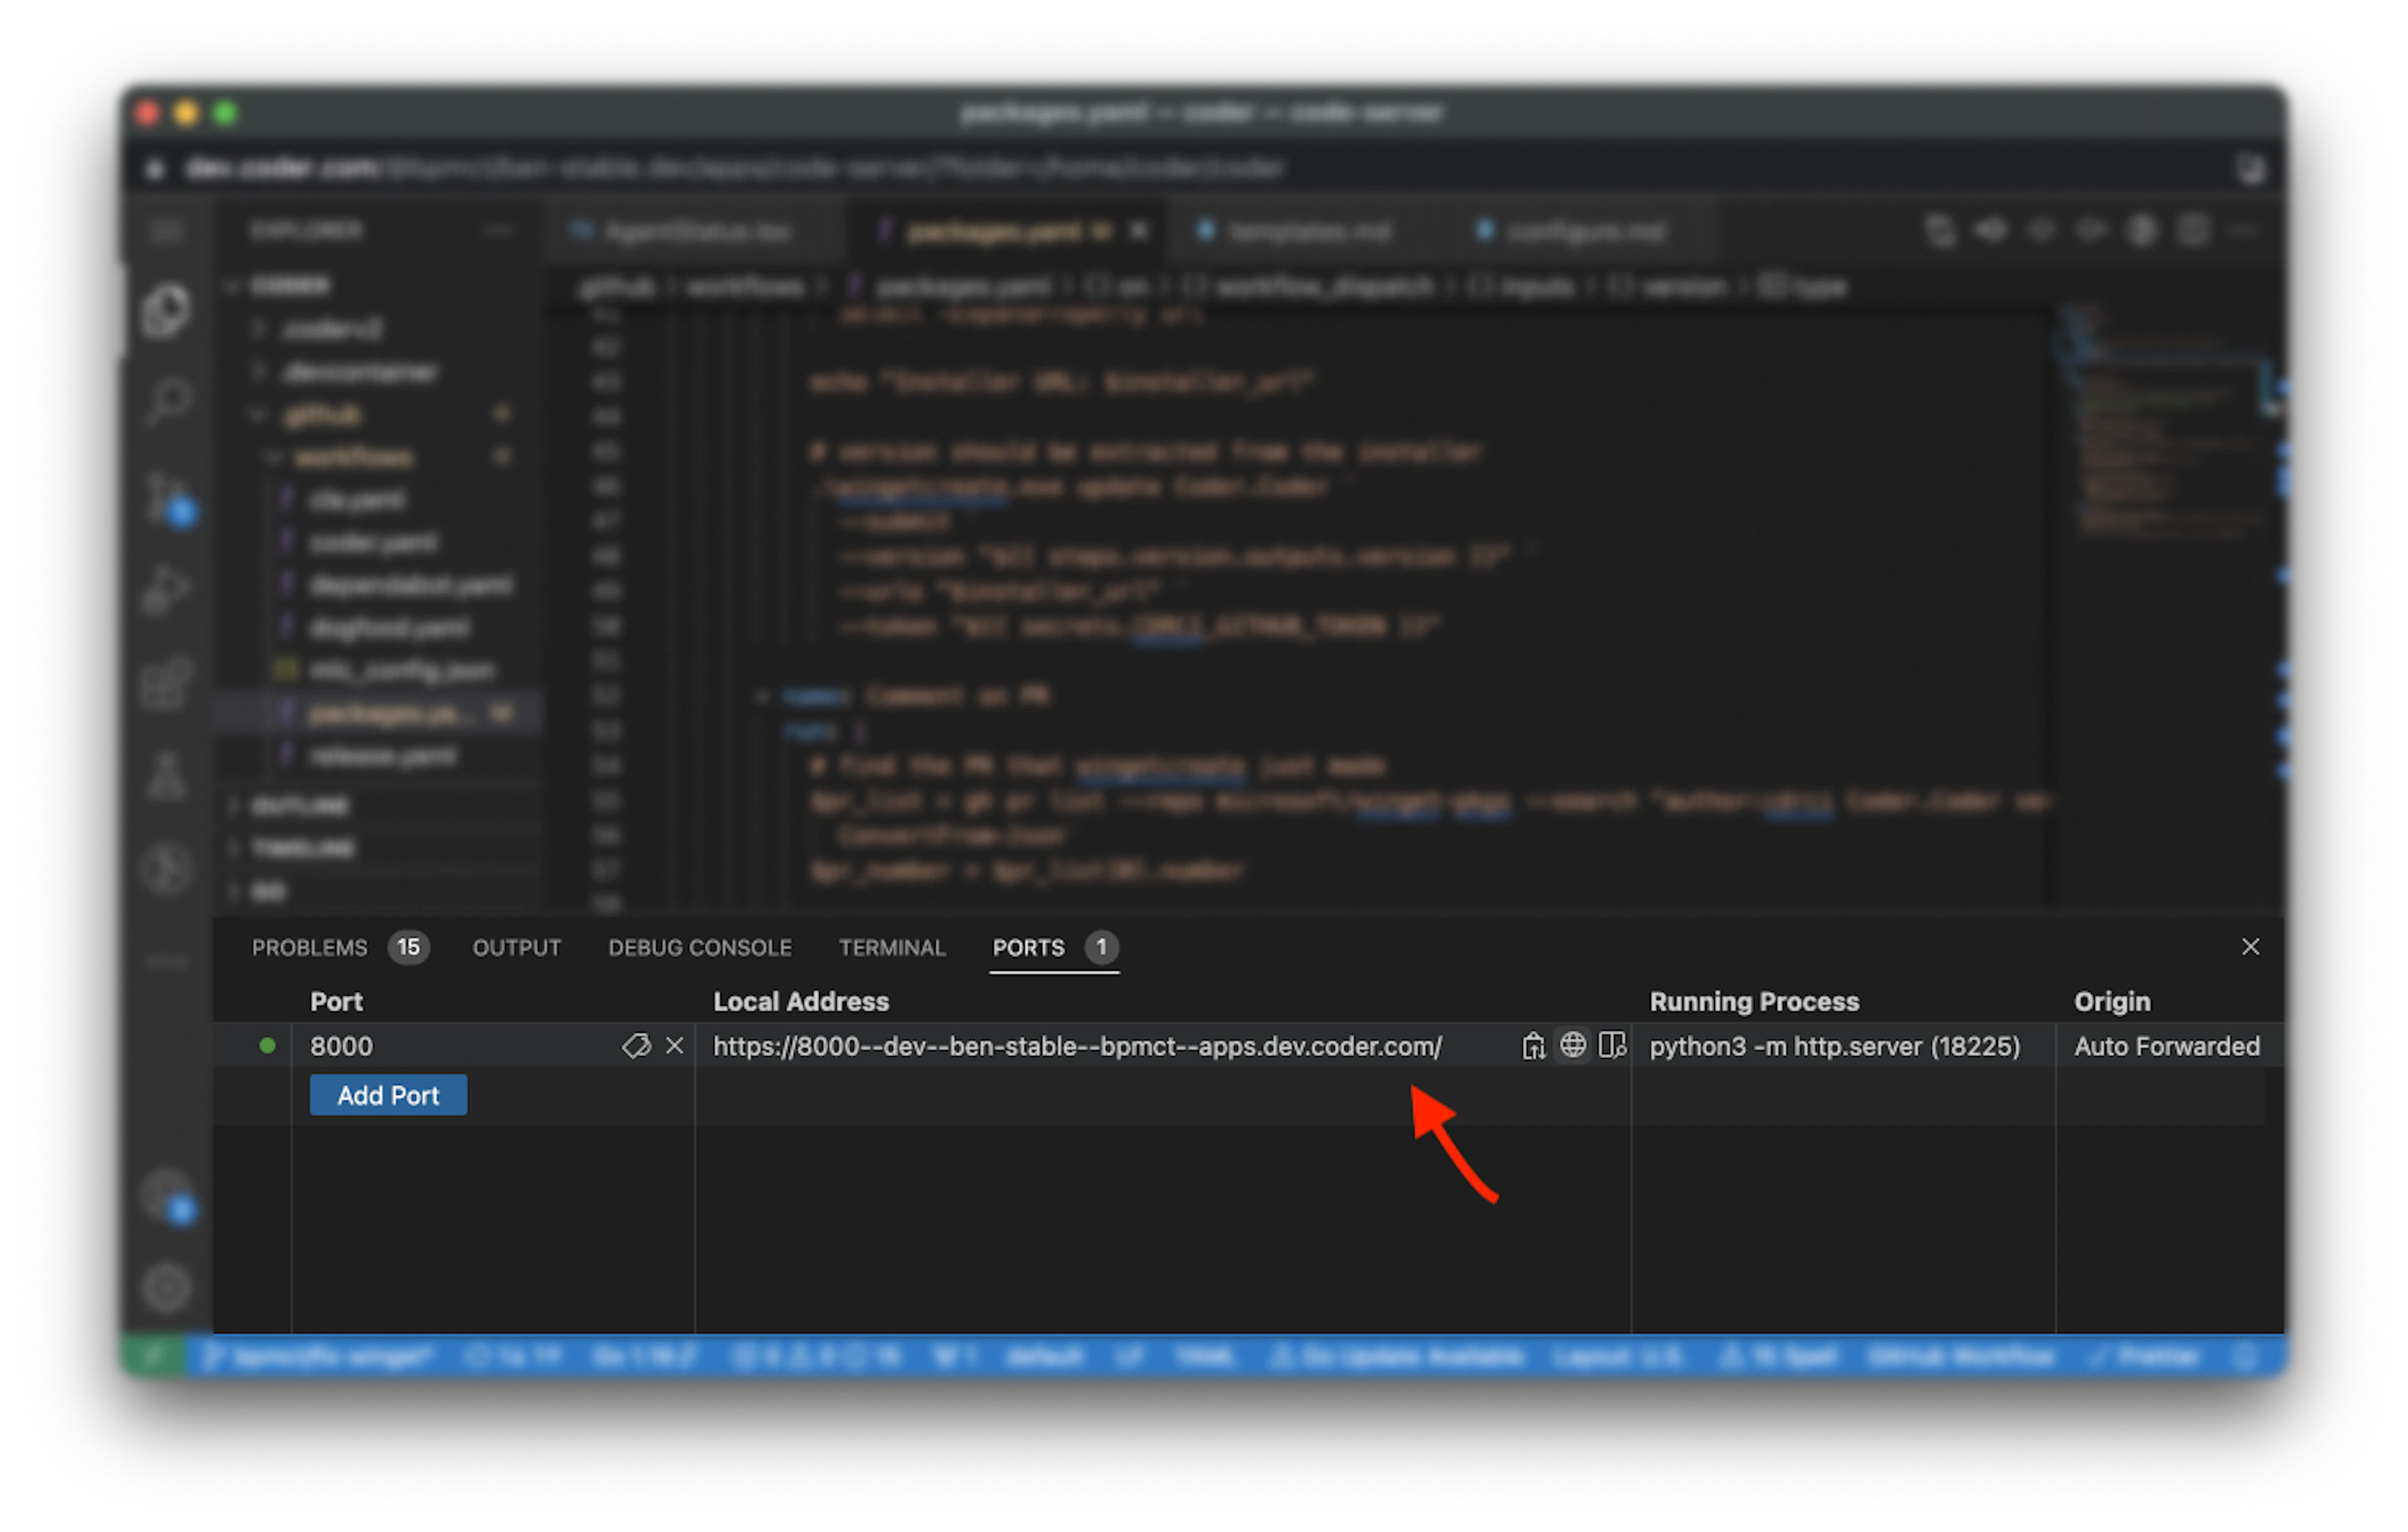2408x1532 pixels.
Task: Select the port 8000 row
Action: [x=1248, y=1046]
